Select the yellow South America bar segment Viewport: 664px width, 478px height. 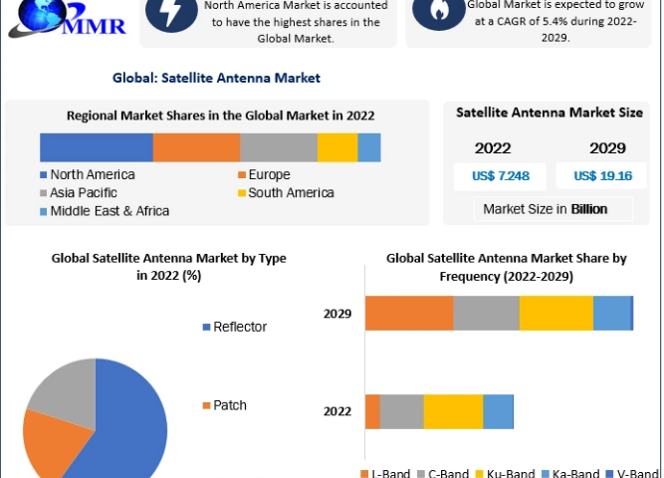click(x=337, y=147)
